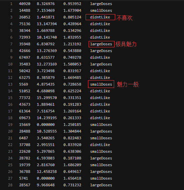Select 67497 on line 9

coord(25,57)
